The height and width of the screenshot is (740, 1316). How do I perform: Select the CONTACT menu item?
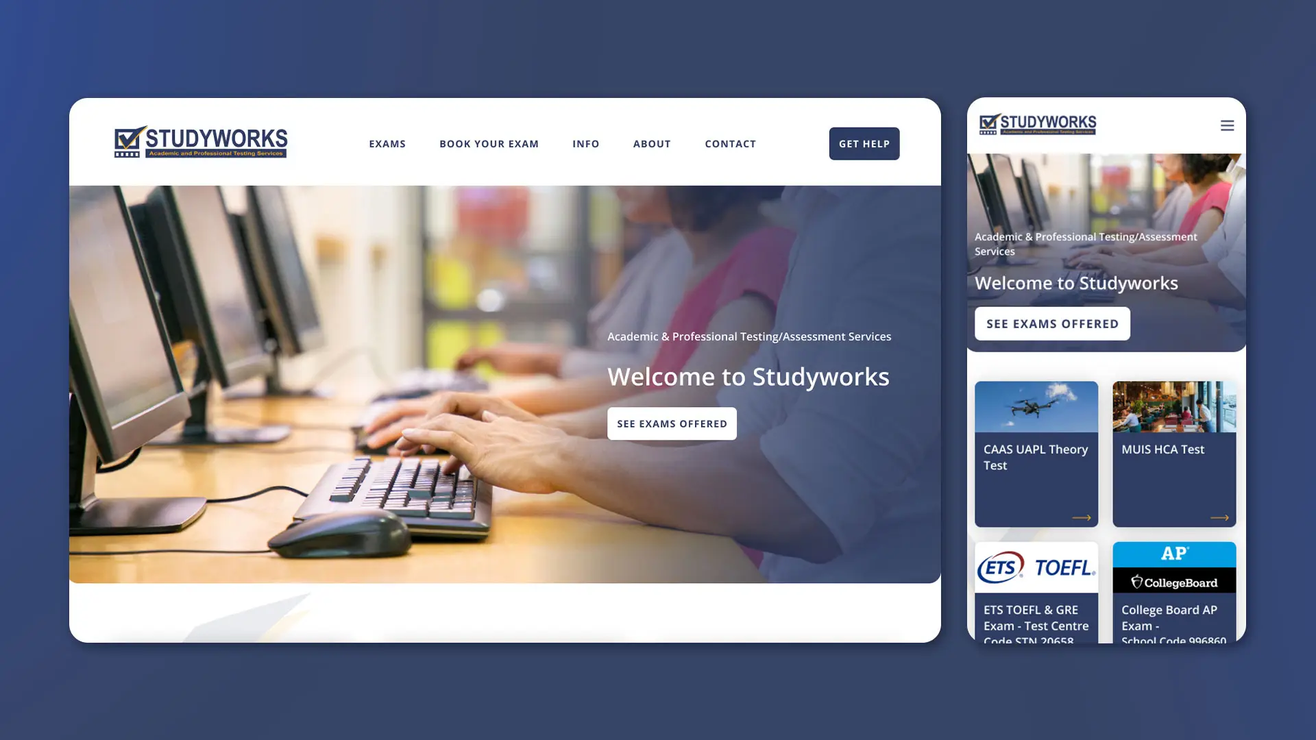click(x=730, y=143)
